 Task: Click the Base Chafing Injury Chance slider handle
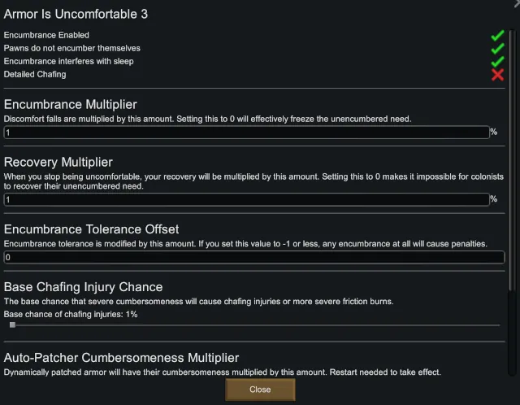[x=12, y=324]
